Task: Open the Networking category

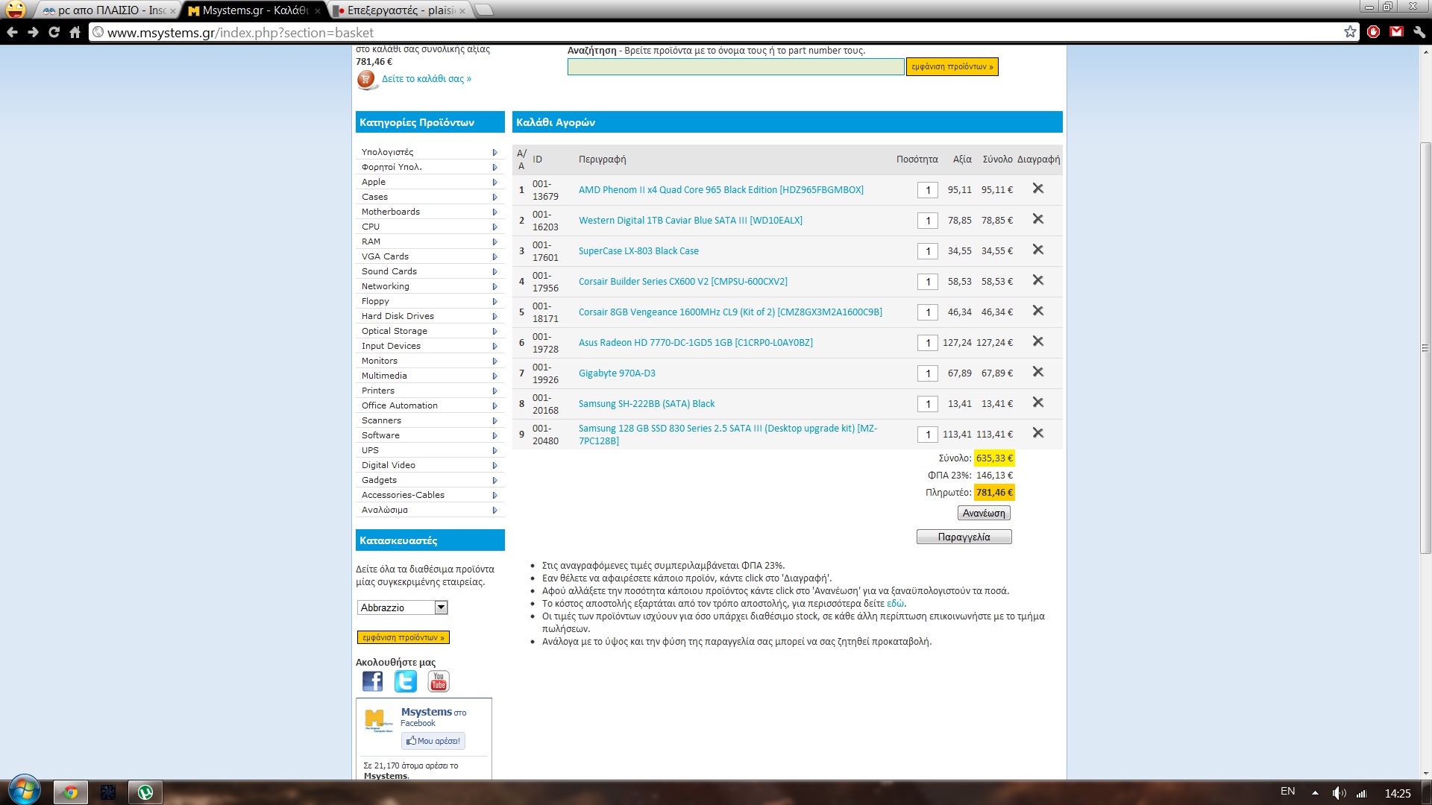Action: click(x=386, y=286)
